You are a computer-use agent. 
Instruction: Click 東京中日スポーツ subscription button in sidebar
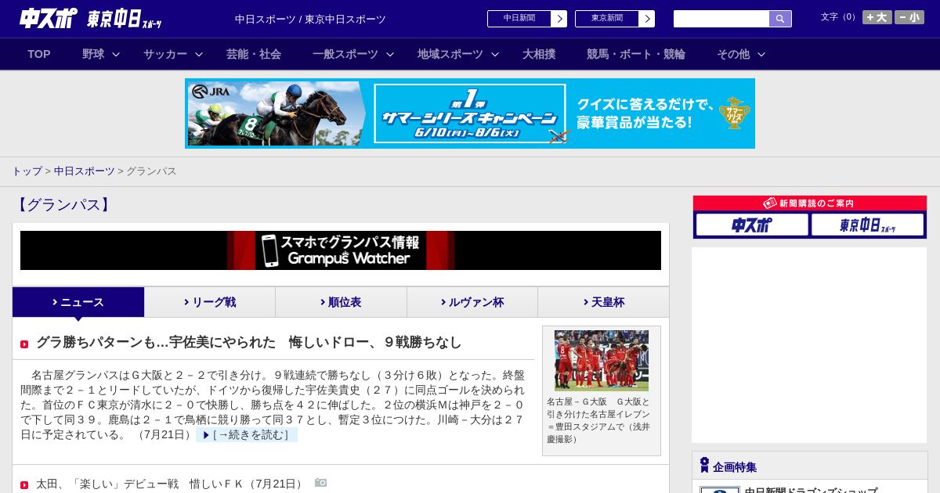pos(867,225)
